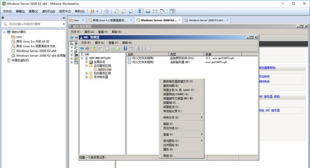Click show/hide console tree icon in DNS Manager
This screenshot has height=168, width=310.
(100, 48)
